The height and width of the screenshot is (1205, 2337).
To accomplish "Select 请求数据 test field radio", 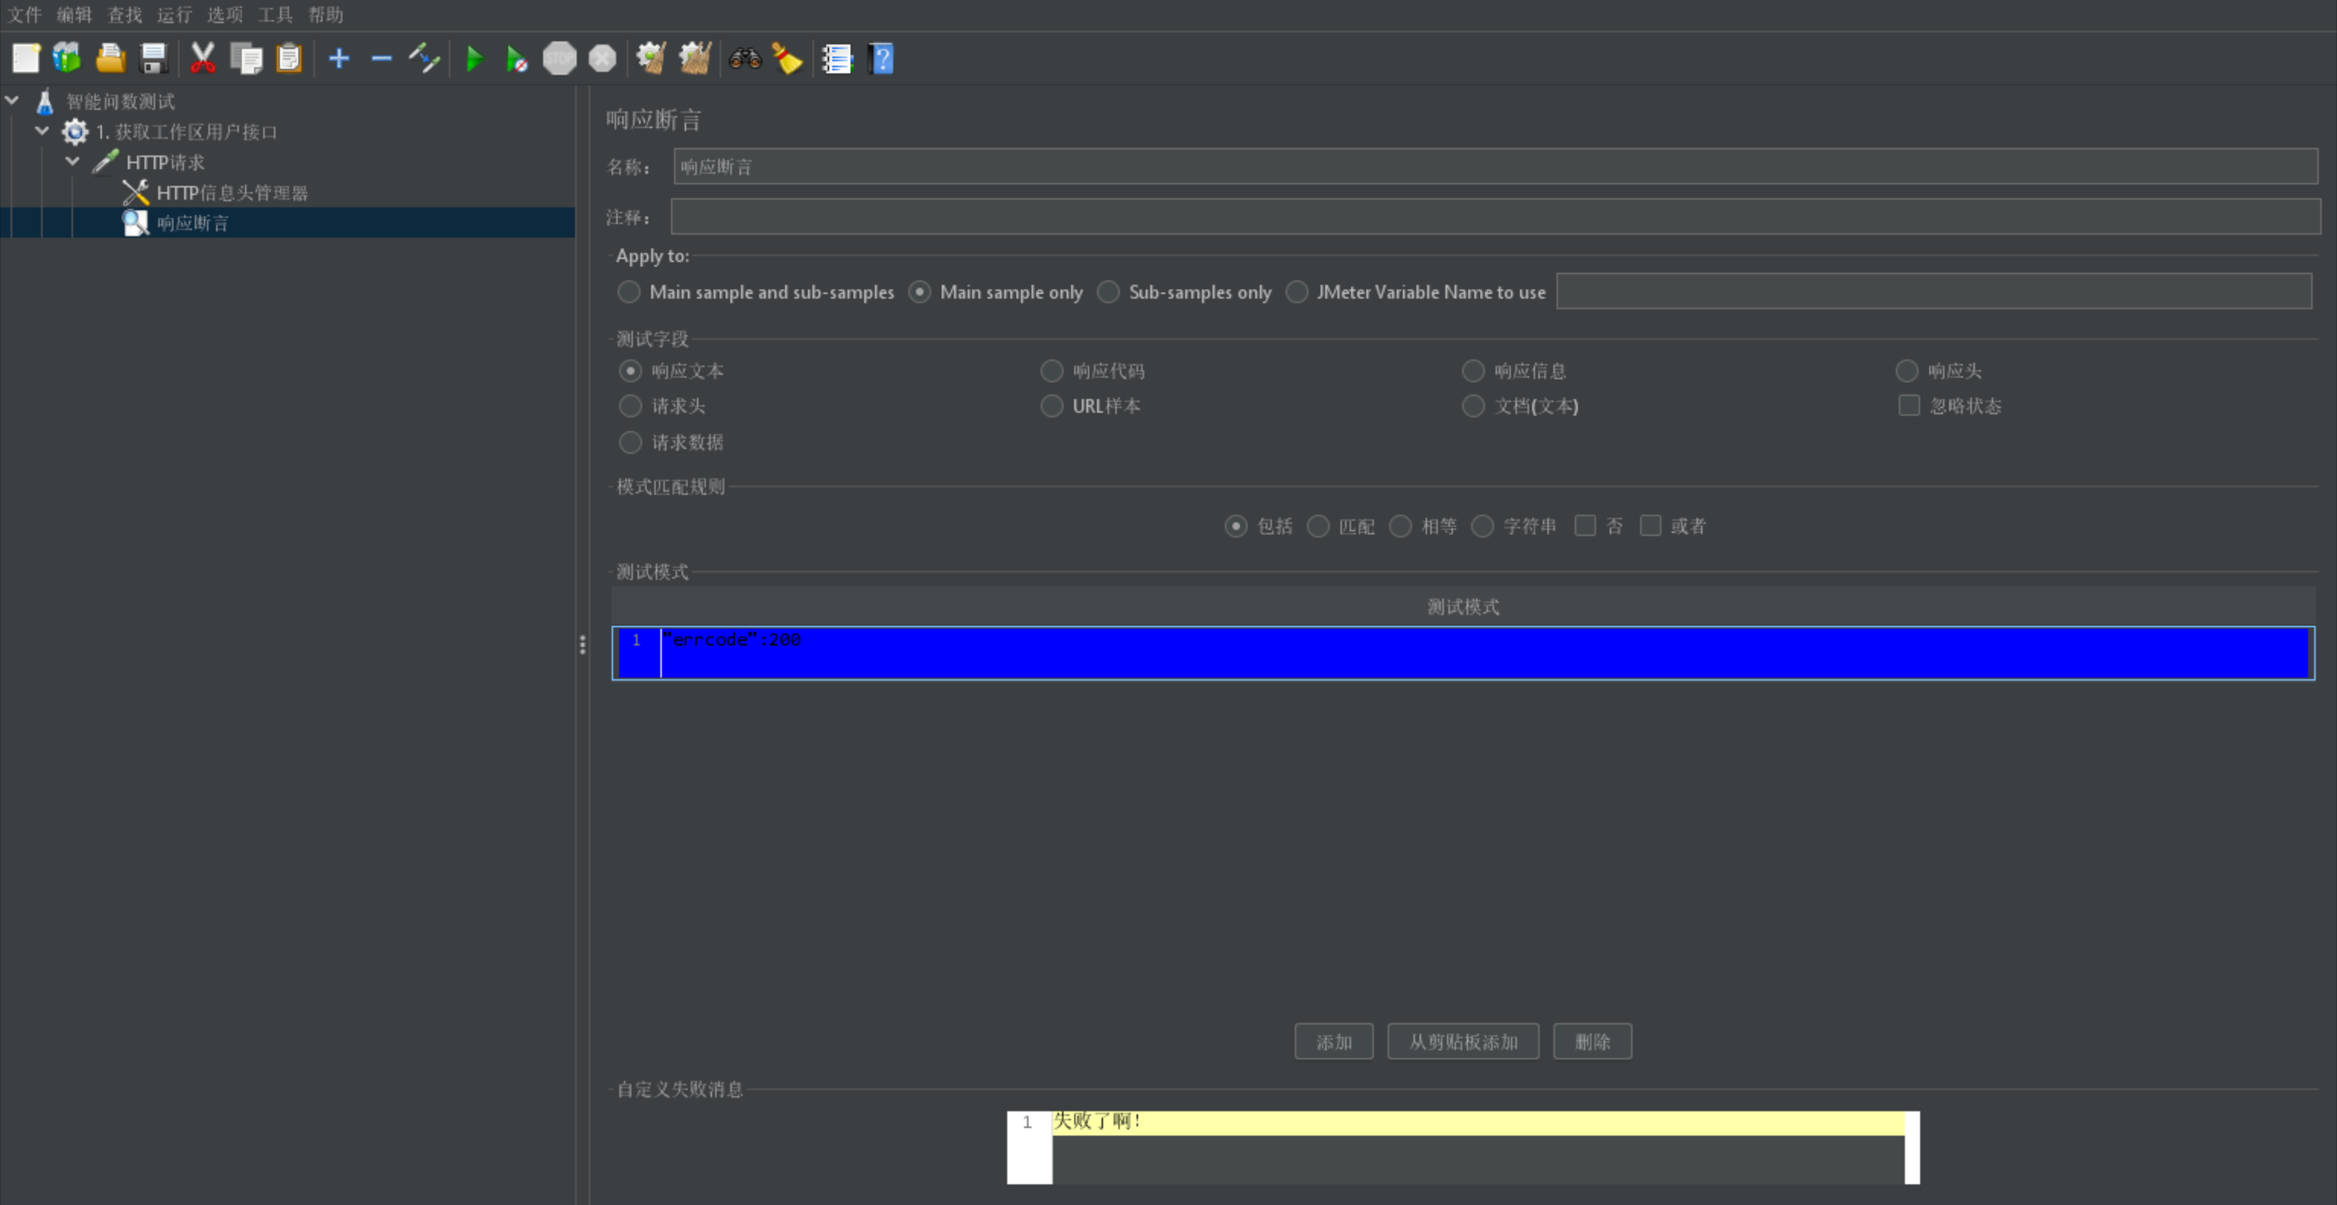I will pyautogui.click(x=631, y=443).
